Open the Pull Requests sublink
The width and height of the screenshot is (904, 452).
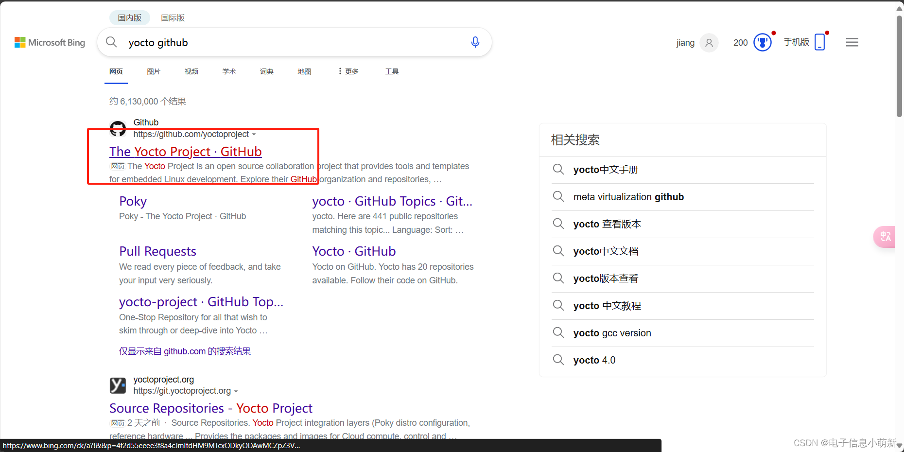click(157, 251)
